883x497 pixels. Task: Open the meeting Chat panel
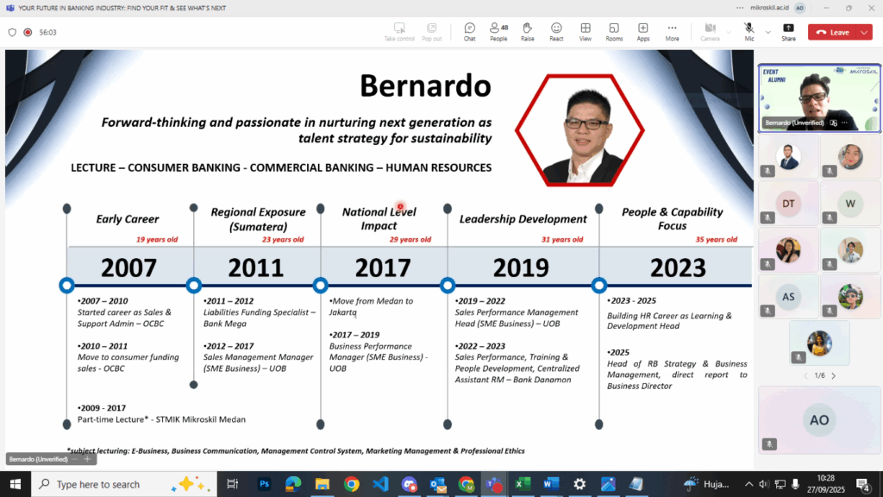469,32
